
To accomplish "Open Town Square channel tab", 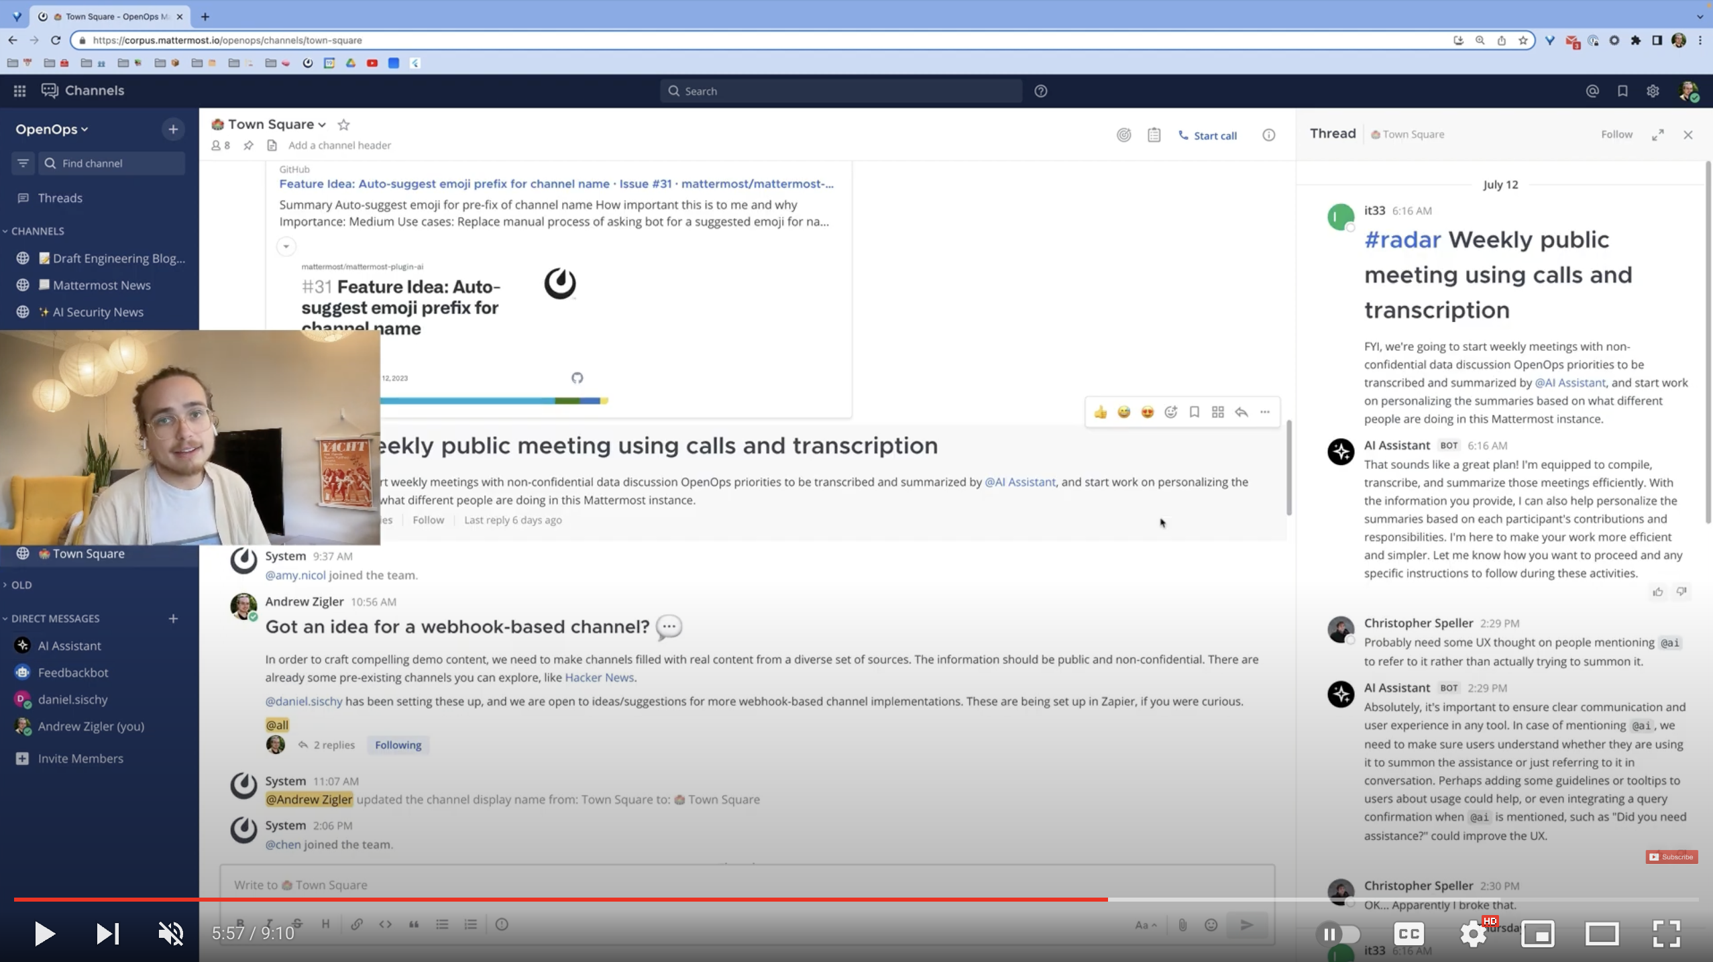I will (89, 553).
